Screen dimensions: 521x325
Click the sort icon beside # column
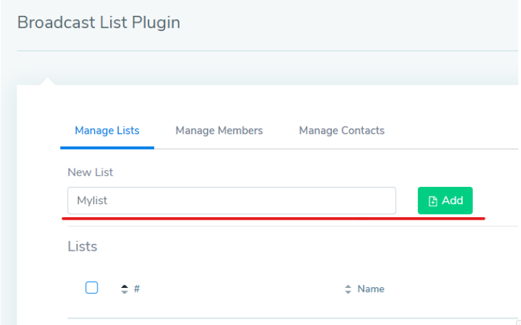(x=124, y=289)
